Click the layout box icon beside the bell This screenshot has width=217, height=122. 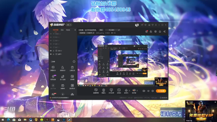coord(155,31)
